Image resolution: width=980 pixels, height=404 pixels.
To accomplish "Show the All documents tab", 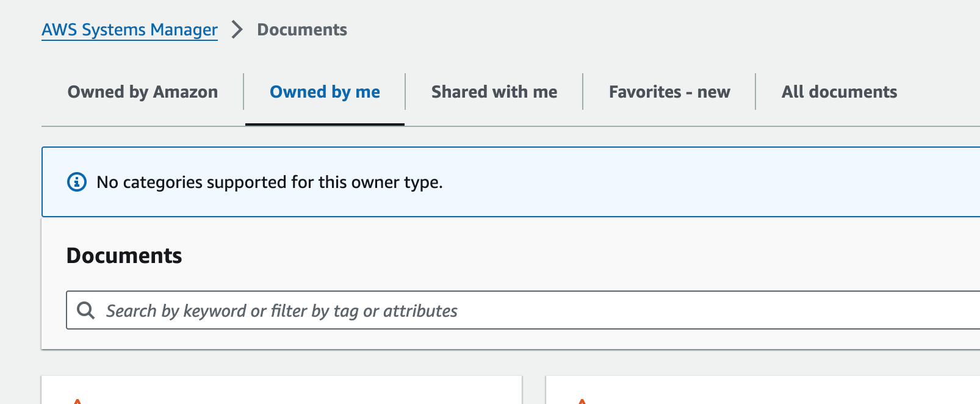I will pos(839,92).
